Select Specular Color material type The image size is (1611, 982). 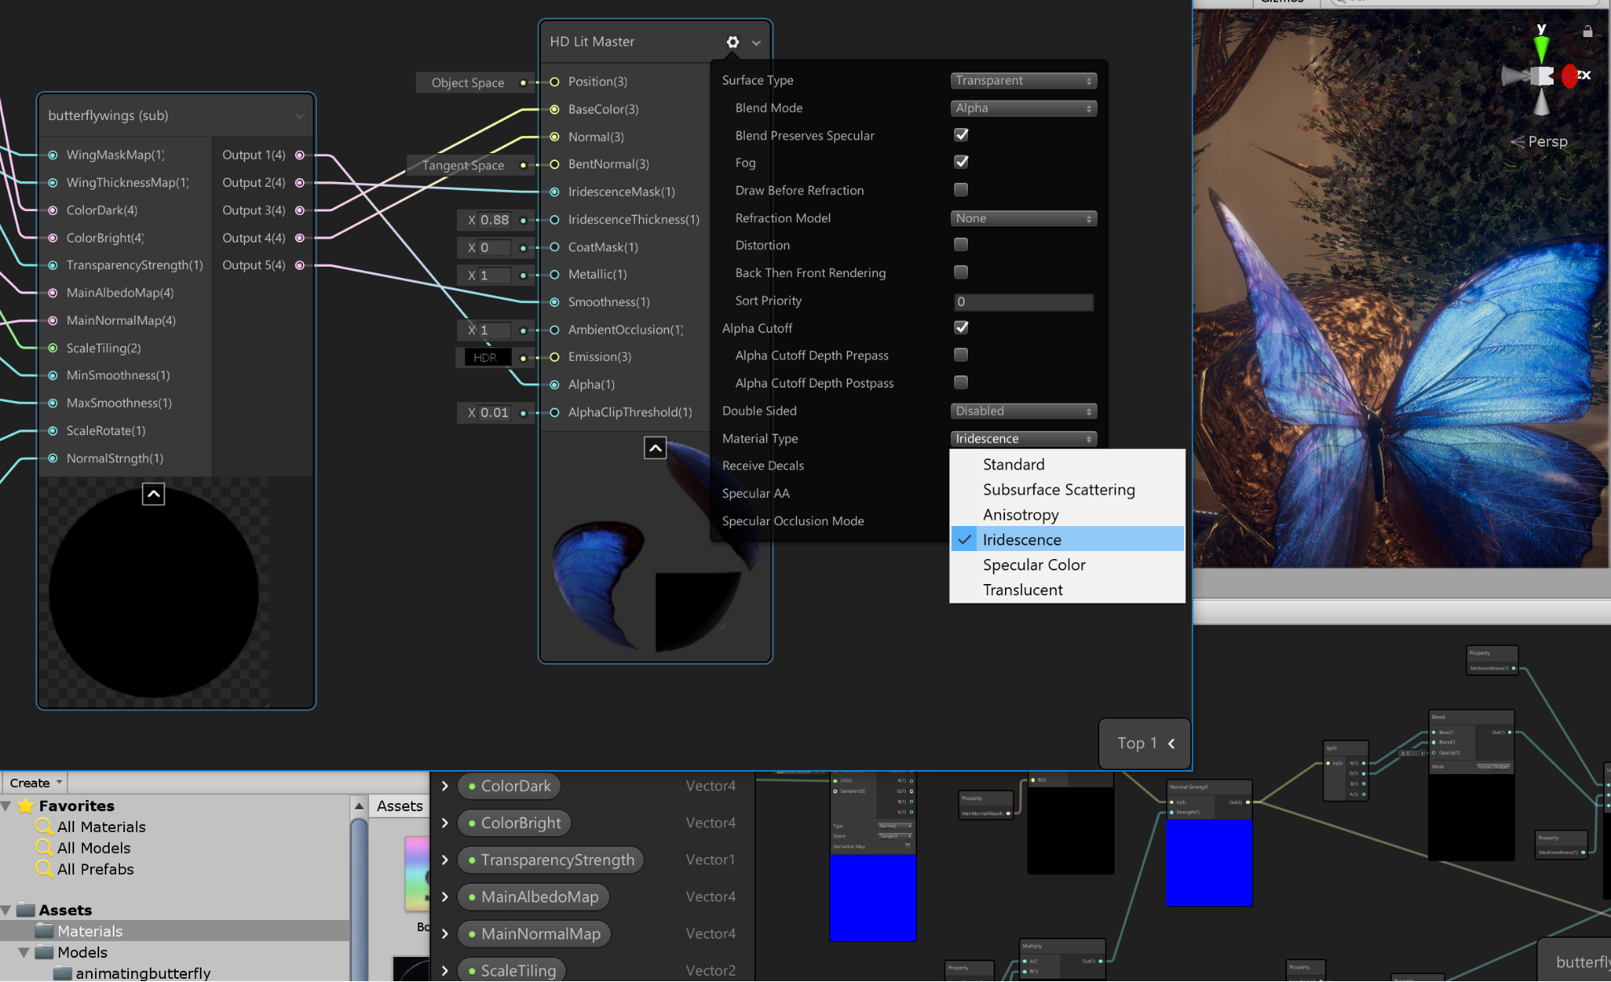[x=1067, y=564]
